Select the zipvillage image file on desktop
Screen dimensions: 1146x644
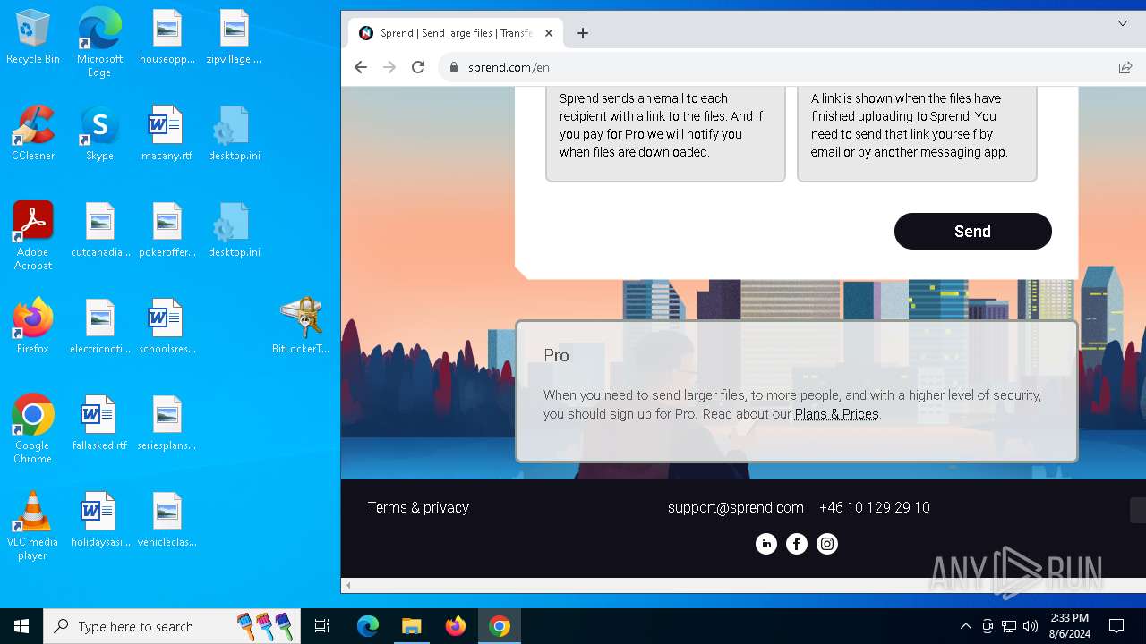click(234, 38)
